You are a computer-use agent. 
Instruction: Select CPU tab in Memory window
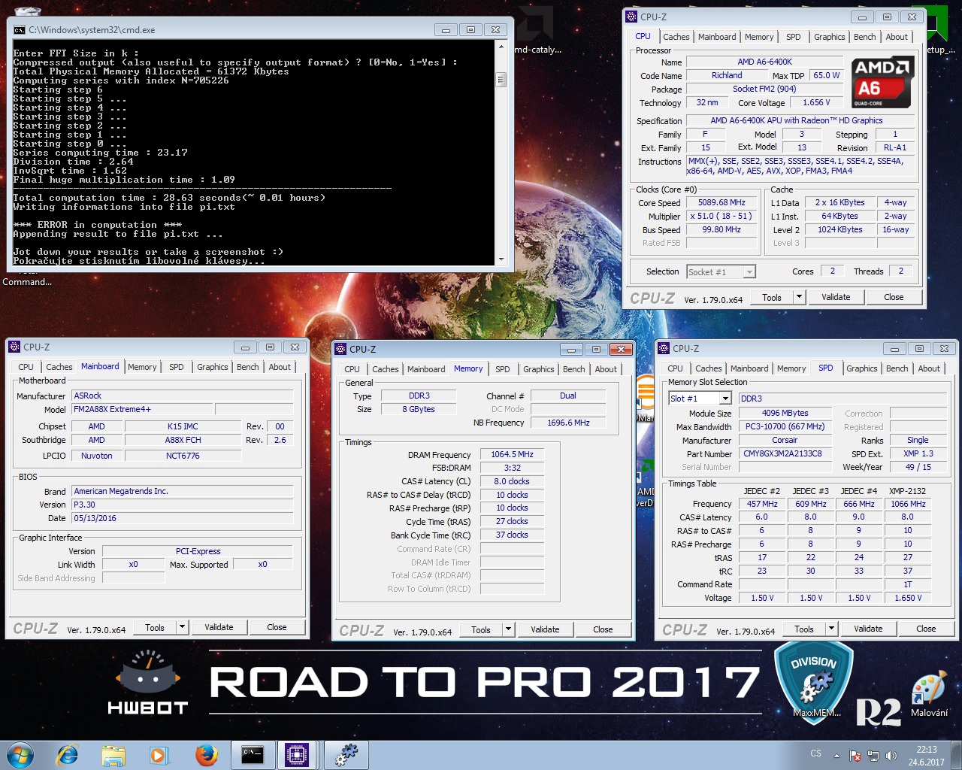point(352,369)
